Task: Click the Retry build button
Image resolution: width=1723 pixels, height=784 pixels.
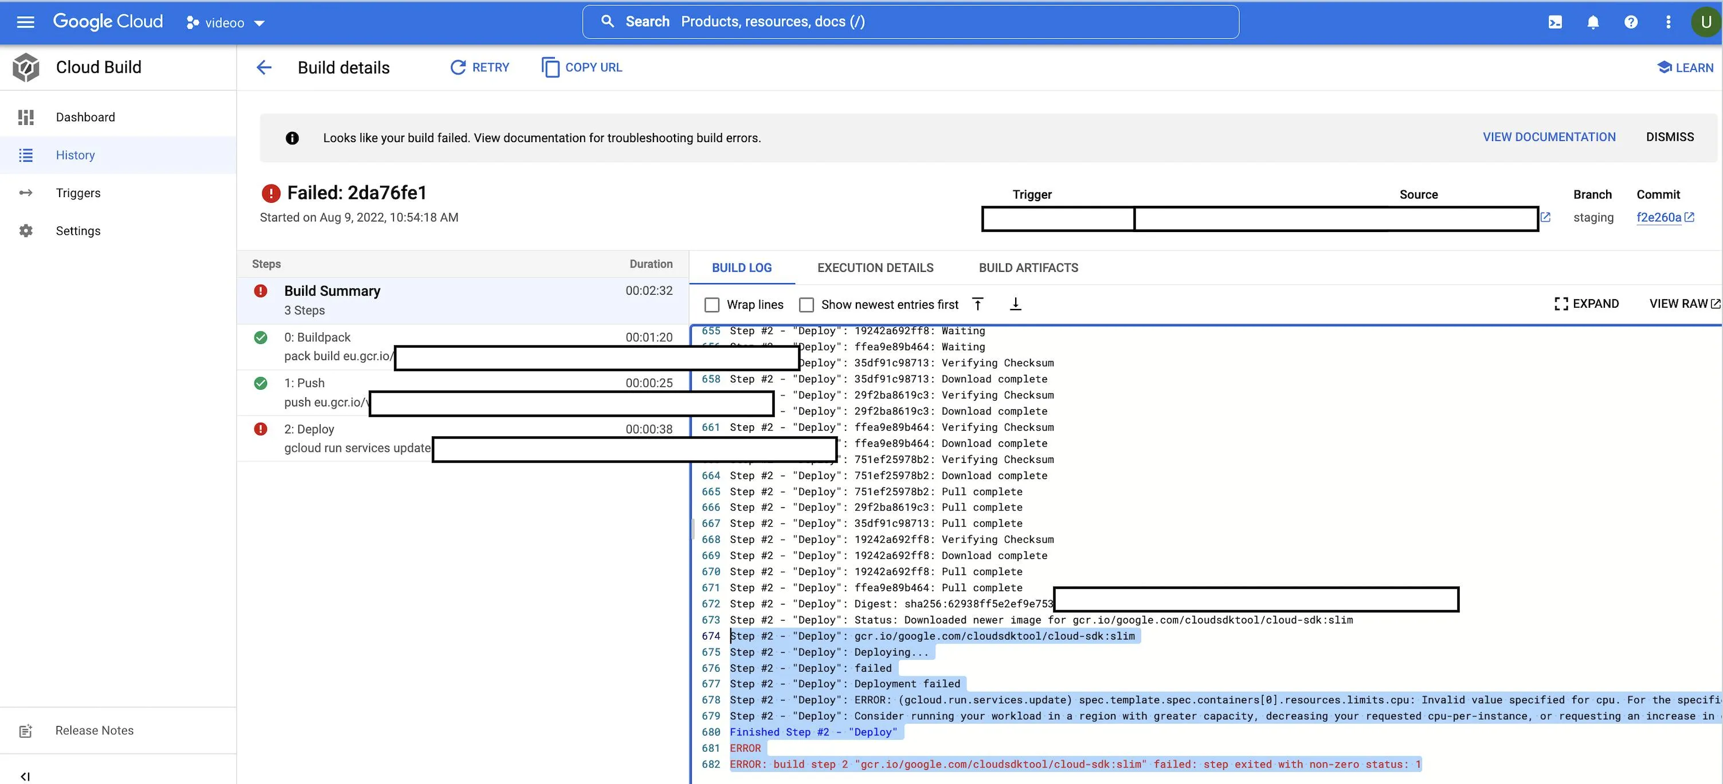Action: click(x=480, y=67)
